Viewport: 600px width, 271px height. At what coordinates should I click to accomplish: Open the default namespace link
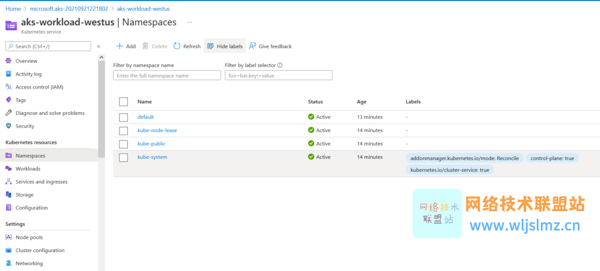pos(145,117)
